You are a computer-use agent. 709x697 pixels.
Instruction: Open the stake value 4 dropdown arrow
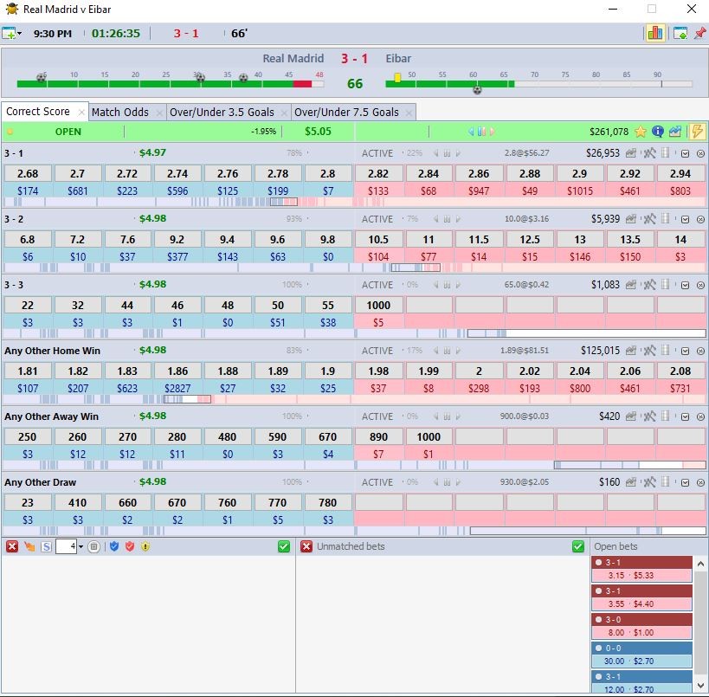81,547
